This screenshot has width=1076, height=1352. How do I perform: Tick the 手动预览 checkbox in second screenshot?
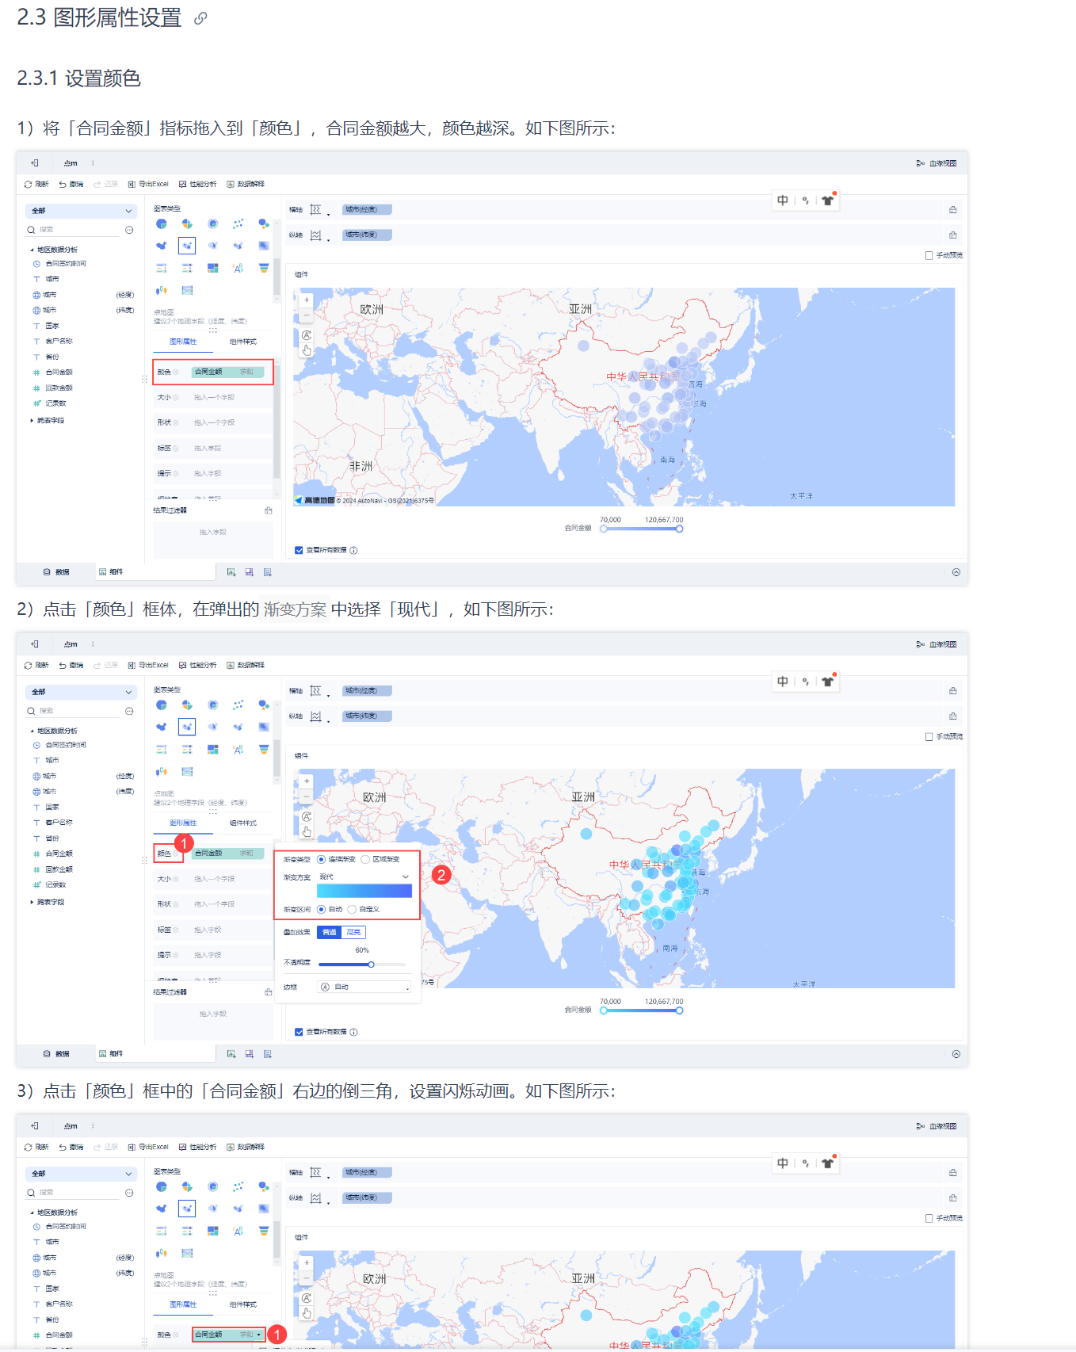tap(929, 737)
